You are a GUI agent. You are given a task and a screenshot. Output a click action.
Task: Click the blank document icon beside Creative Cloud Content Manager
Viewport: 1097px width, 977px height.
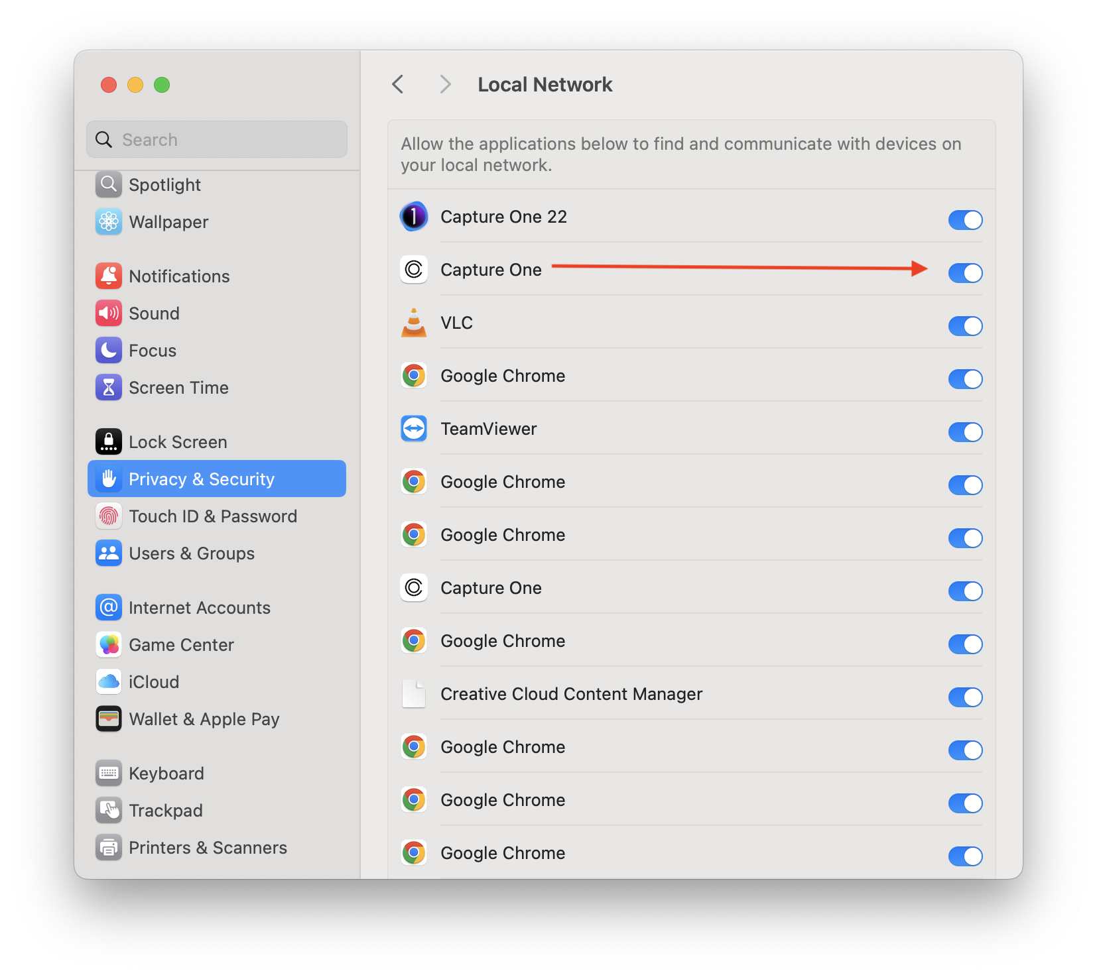414,693
